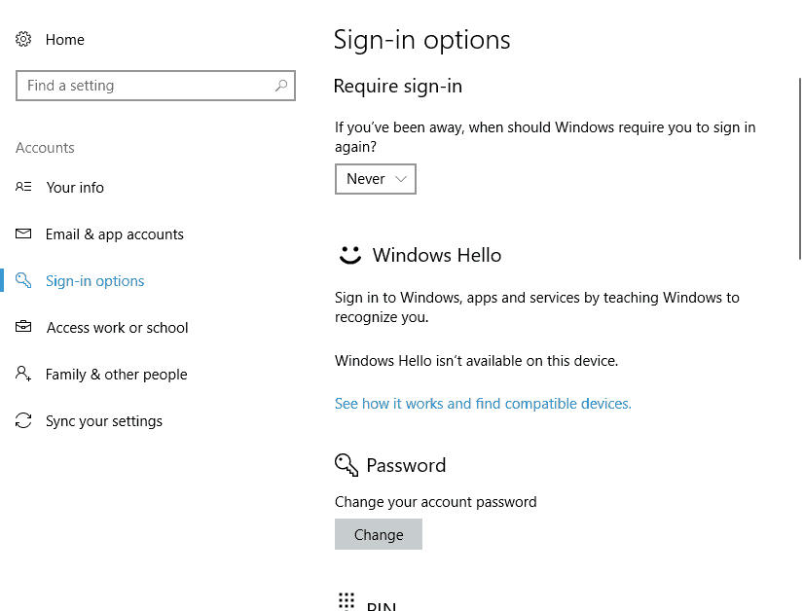Click the Your info person icon
The width and height of the screenshot is (803, 611).
coord(23,187)
